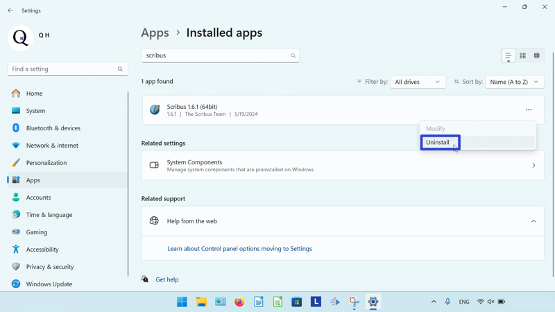This screenshot has width=555, height=312.
Task: Click the microphone icon in system tray
Action: point(447,302)
